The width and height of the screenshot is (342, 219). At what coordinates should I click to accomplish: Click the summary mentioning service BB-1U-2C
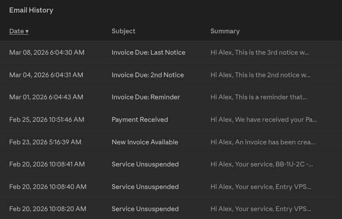tap(261, 164)
